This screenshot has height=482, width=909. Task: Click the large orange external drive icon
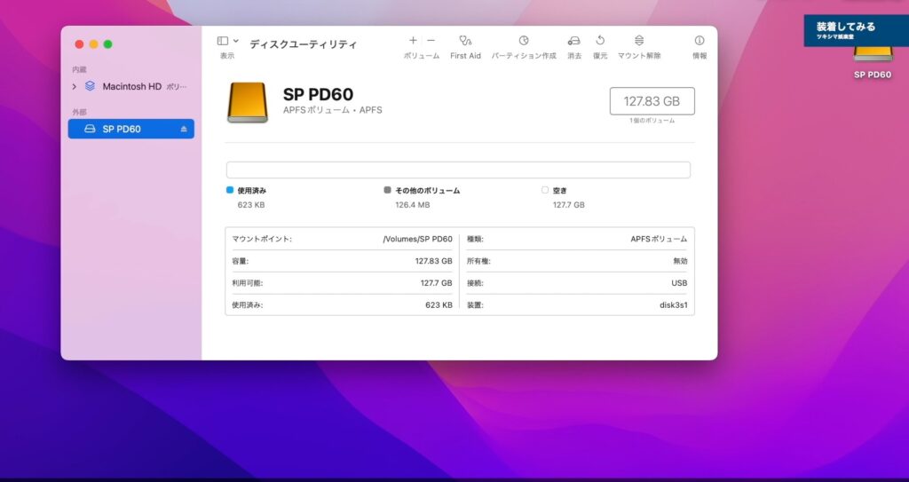(248, 102)
